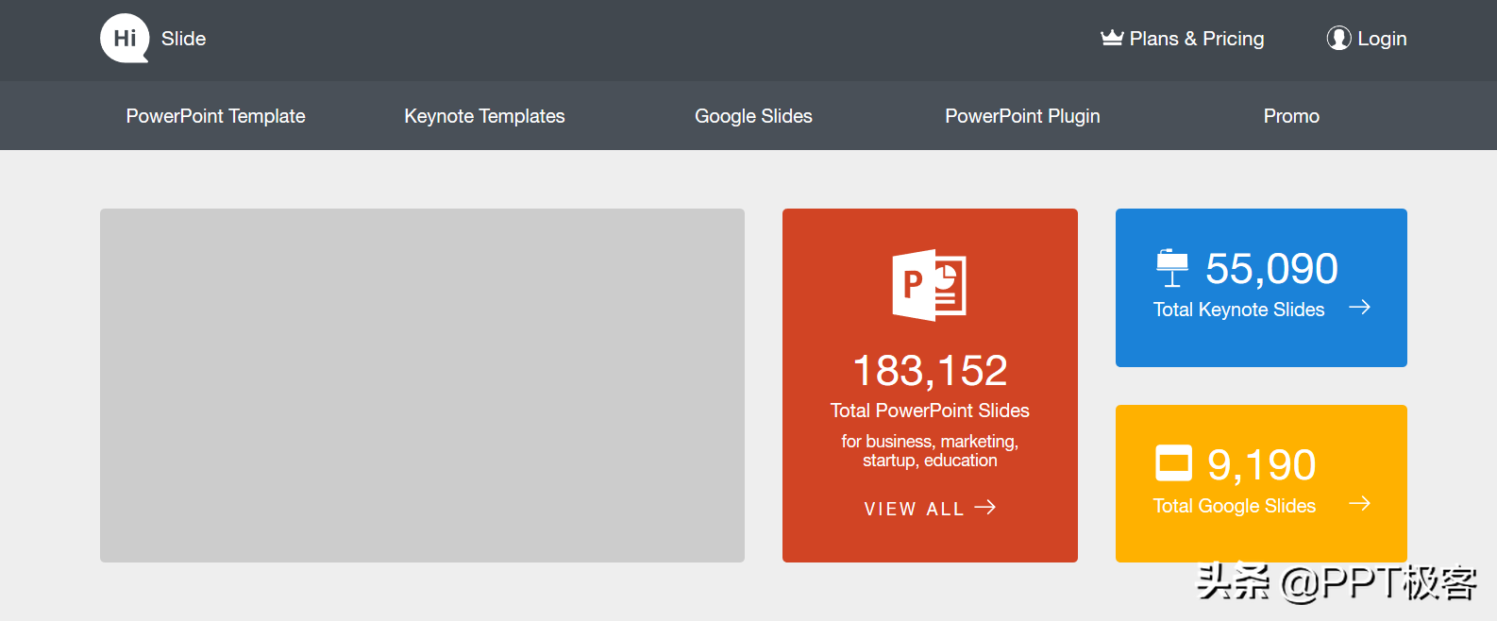Click VIEW ALL in the PowerPoint card

(914, 509)
